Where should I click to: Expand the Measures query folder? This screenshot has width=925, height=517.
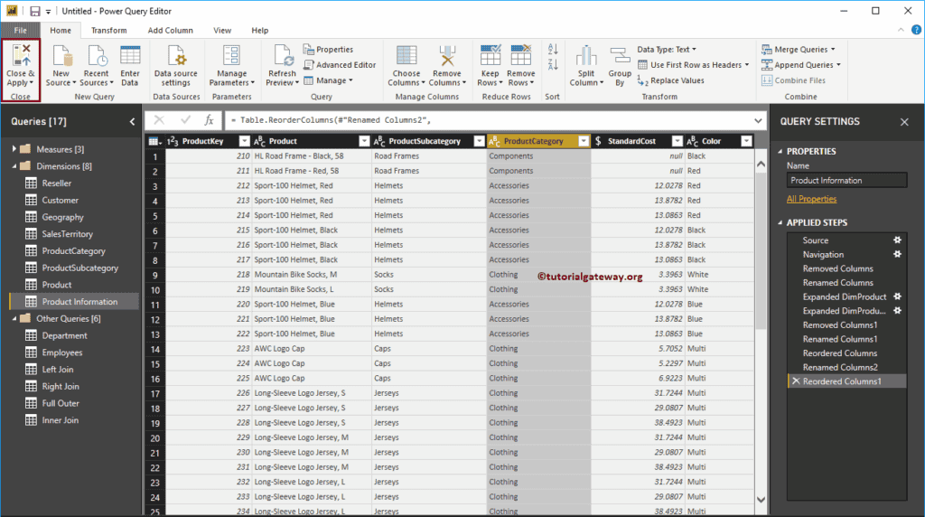click(15, 149)
